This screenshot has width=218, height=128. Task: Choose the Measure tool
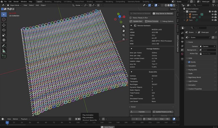tap(4, 51)
